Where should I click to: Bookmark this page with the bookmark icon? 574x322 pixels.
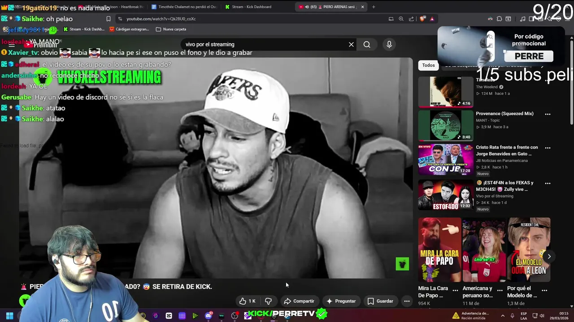click(108, 19)
